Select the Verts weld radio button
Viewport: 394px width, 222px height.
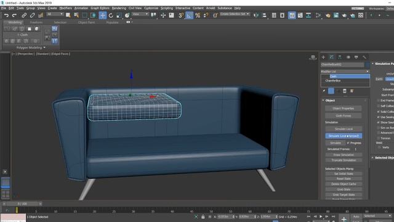(x=379, y=147)
